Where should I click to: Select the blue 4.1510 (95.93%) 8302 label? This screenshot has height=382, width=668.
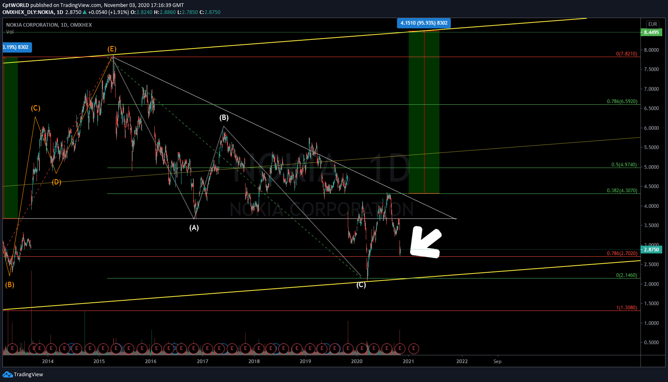[424, 23]
